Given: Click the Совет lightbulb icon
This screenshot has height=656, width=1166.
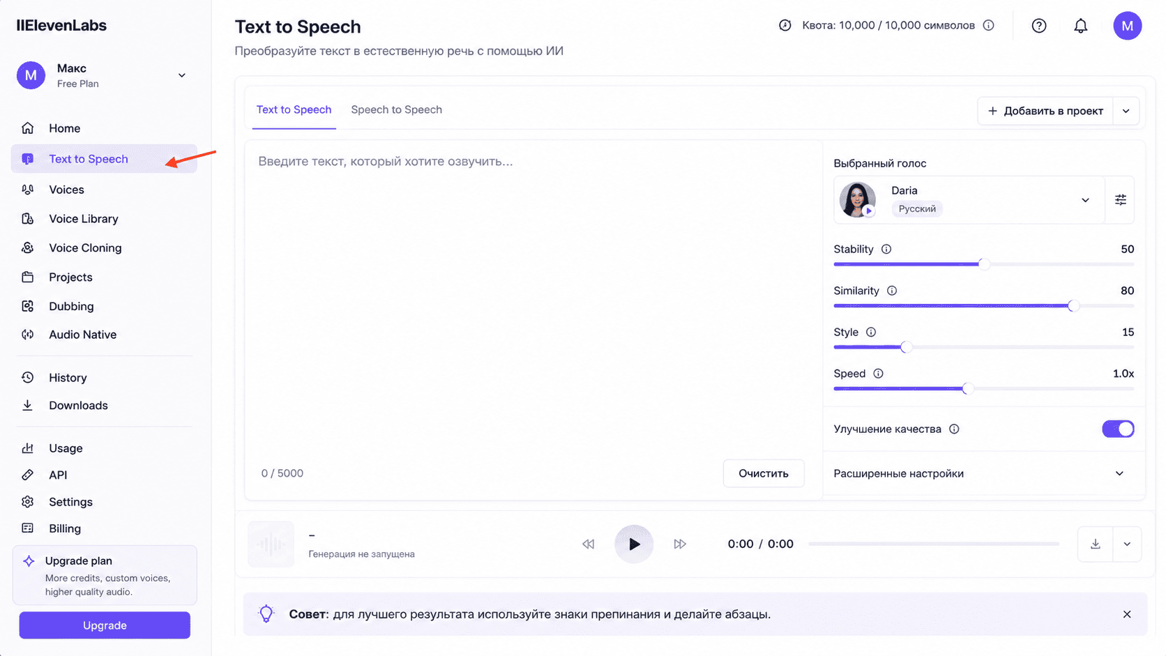Looking at the screenshot, I should coord(266,614).
